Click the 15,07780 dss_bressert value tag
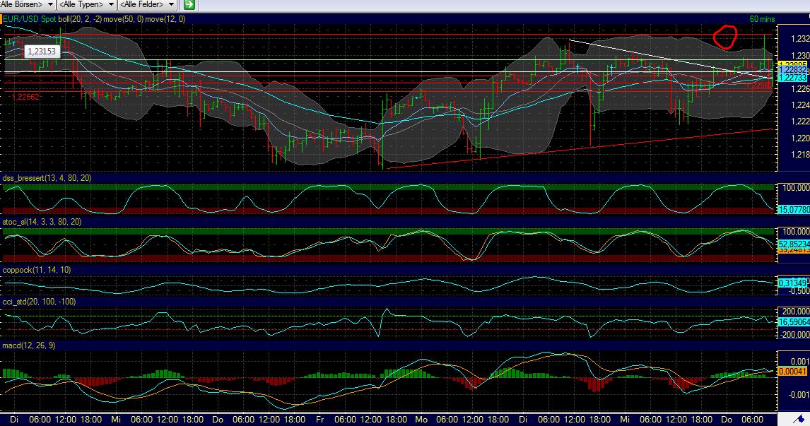This screenshot has width=810, height=426. pyautogui.click(x=794, y=210)
